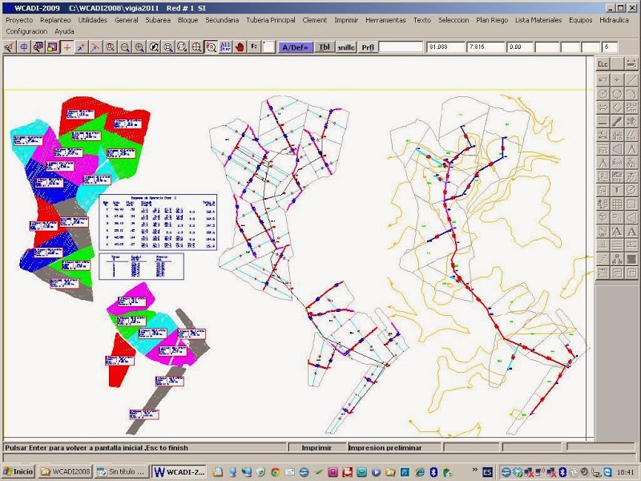
Task: Click the magnifier-plus zoom in icon
Action: tap(139, 47)
